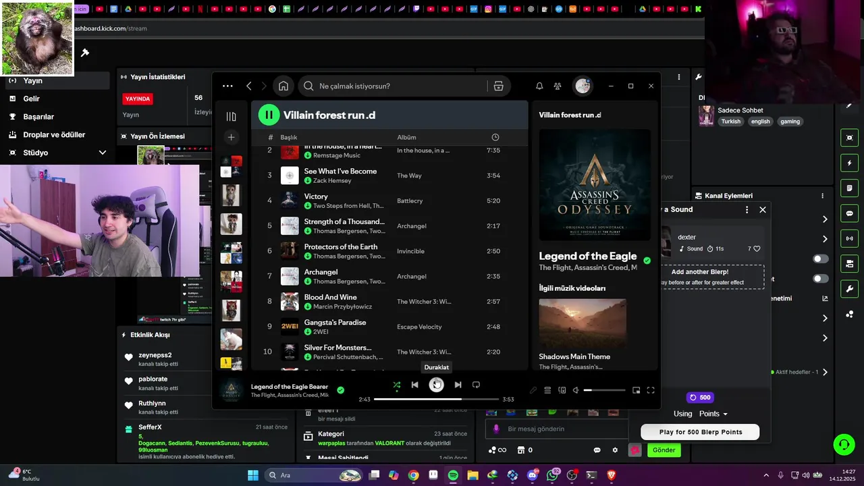864x486 pixels.
Task: Toggle shuffle in Spotify player
Action: tap(397, 385)
